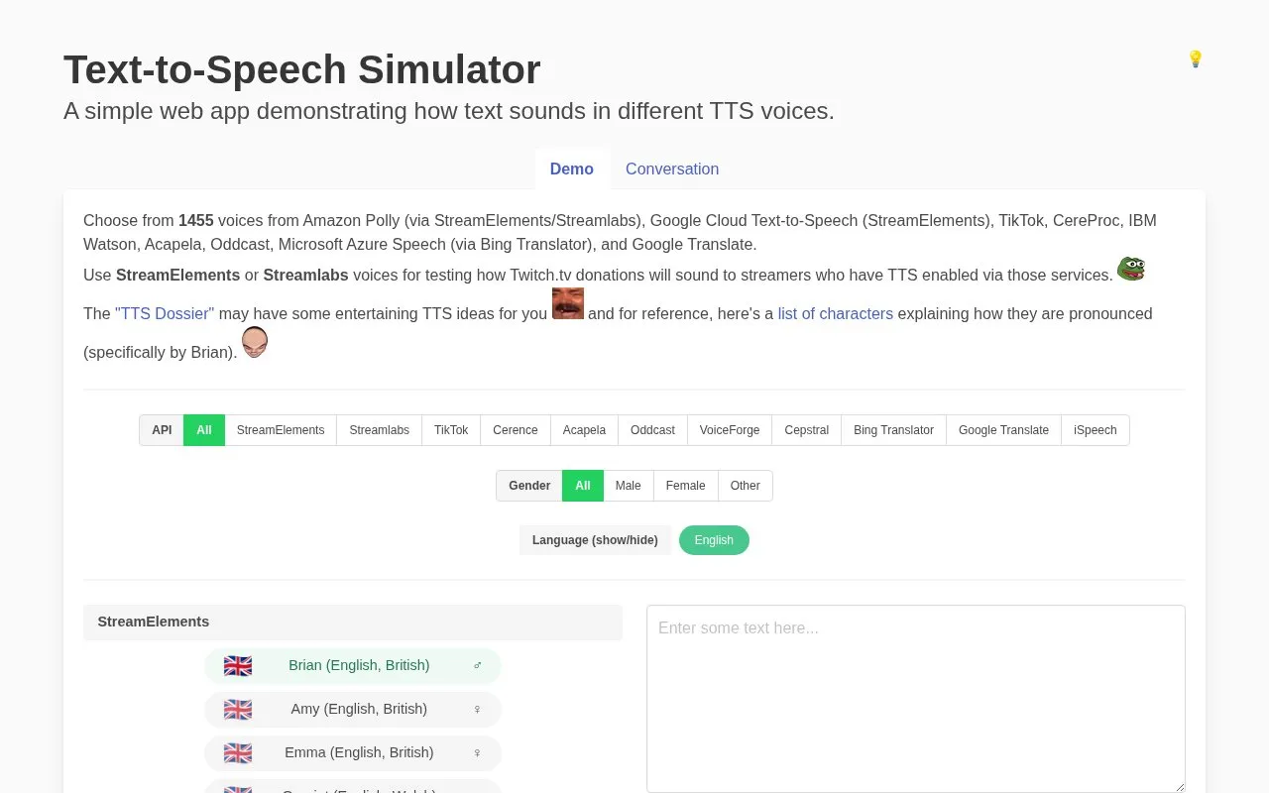Select the Other gender filter
Image resolution: width=1269 pixels, height=793 pixels.
pos(746,486)
